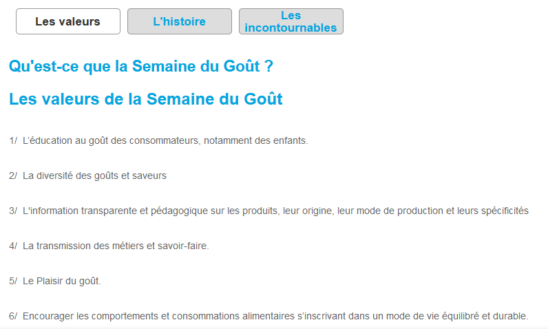Click the Le Plaisir du goût line

click(62, 281)
